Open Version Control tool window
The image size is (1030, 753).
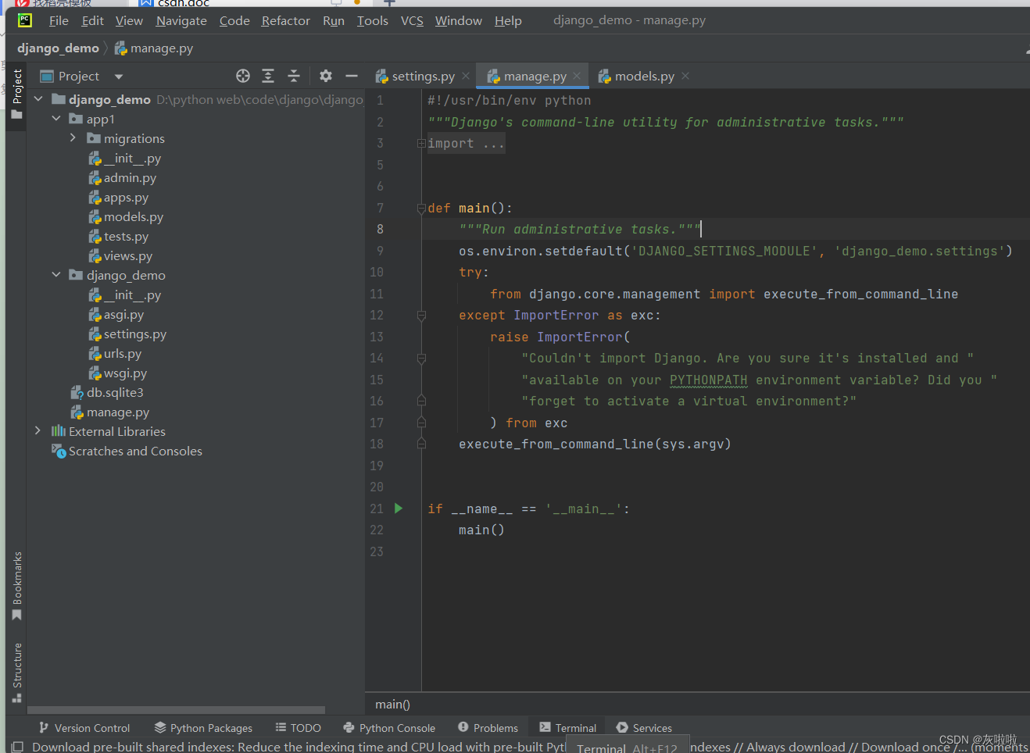[x=84, y=728]
